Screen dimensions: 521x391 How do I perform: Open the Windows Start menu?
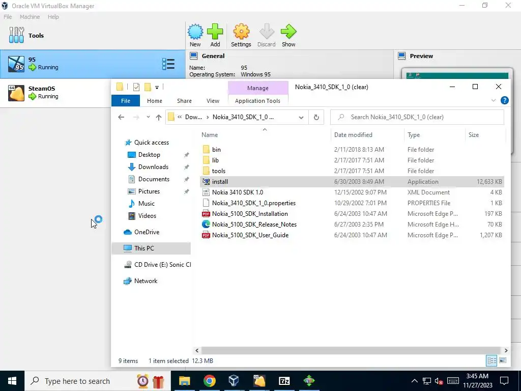[12, 381]
